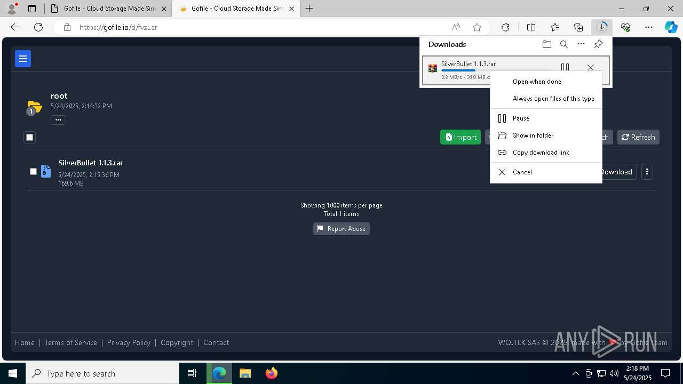This screenshot has height=384, width=683.
Task: Click the SilverBullet download progress bar
Action: tap(495, 70)
